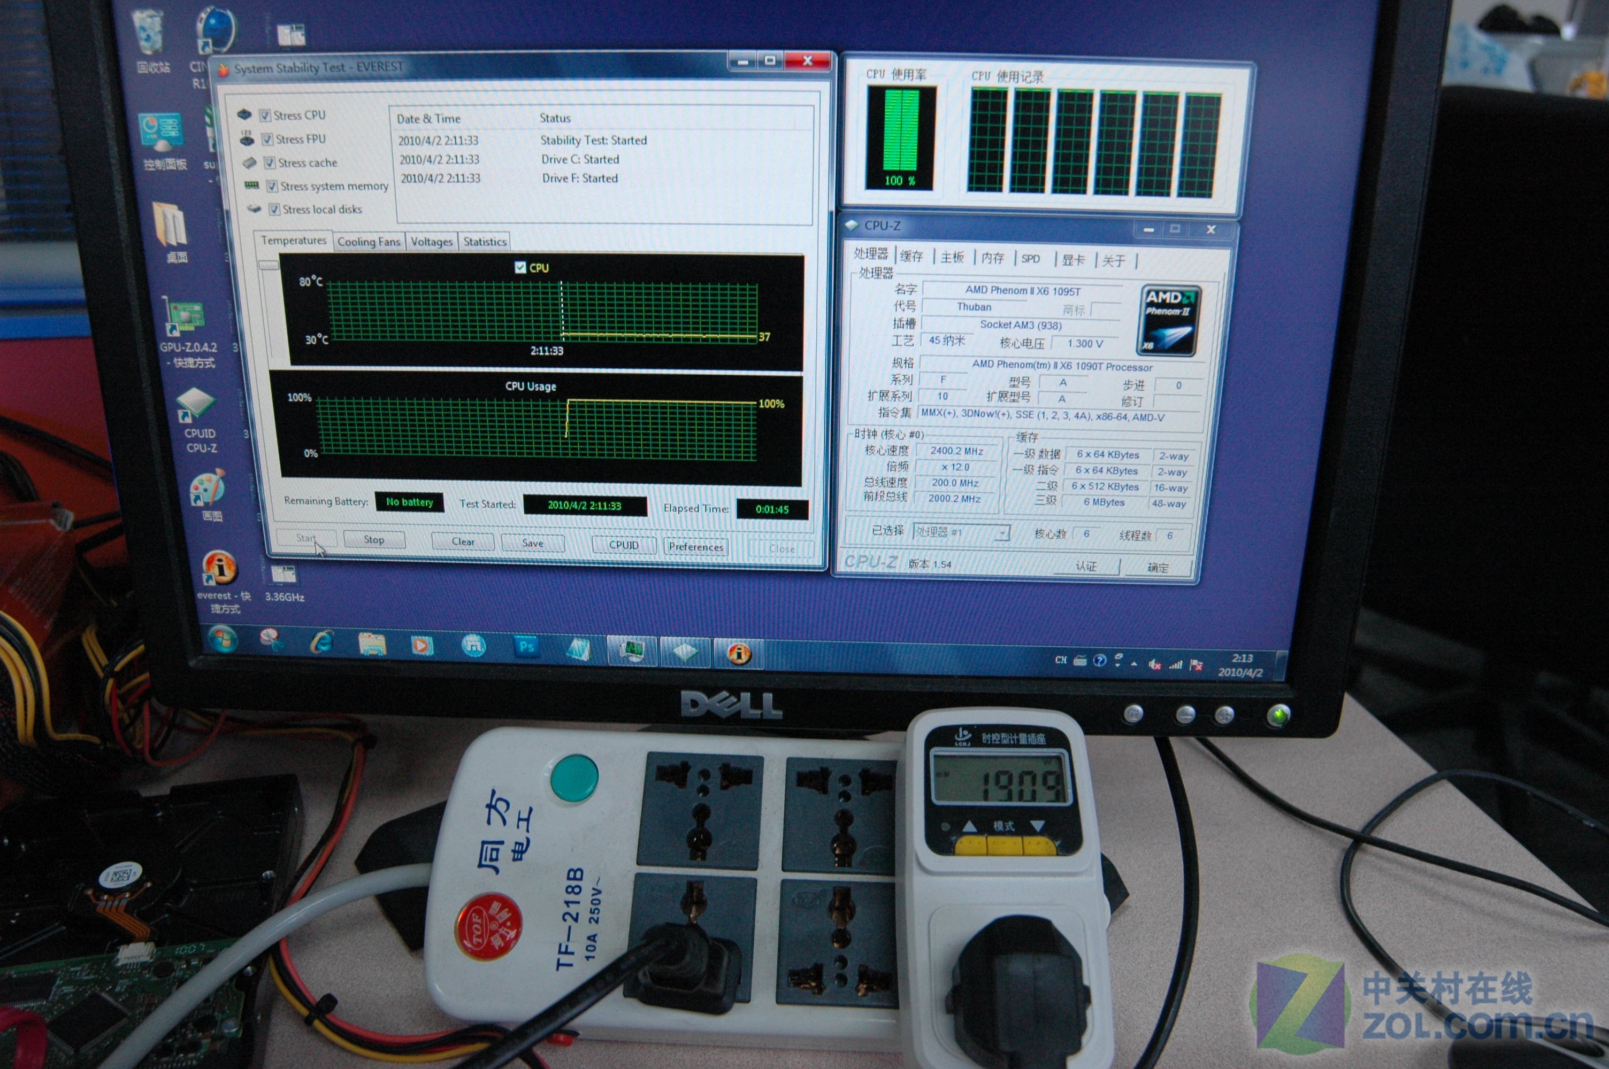Click the 1.300 V core voltage field
This screenshot has height=1069, width=1609.
pyautogui.click(x=1084, y=344)
